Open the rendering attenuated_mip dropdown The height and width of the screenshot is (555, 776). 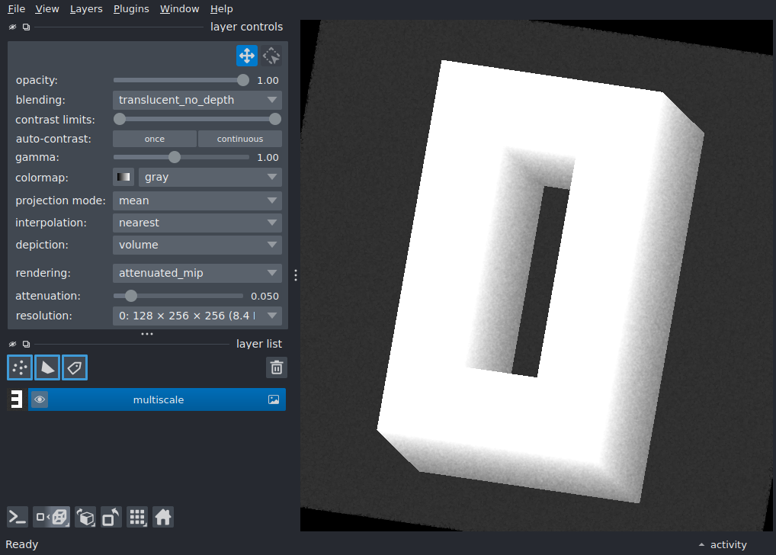[x=197, y=273]
